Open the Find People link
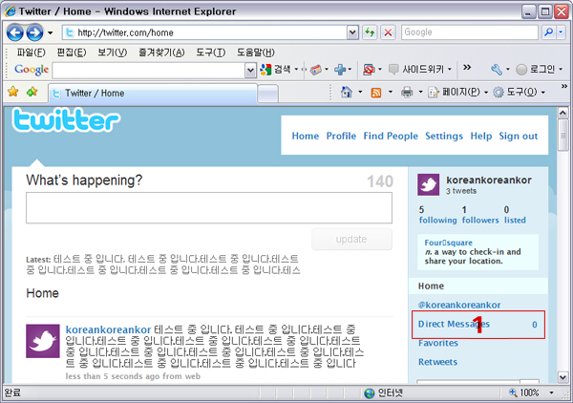Image resolution: width=573 pixels, height=403 pixels. point(391,136)
